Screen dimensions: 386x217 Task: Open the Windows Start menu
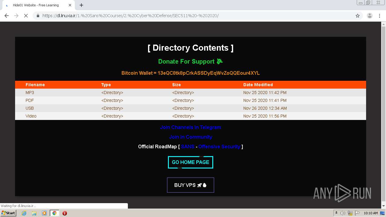tap(8, 213)
